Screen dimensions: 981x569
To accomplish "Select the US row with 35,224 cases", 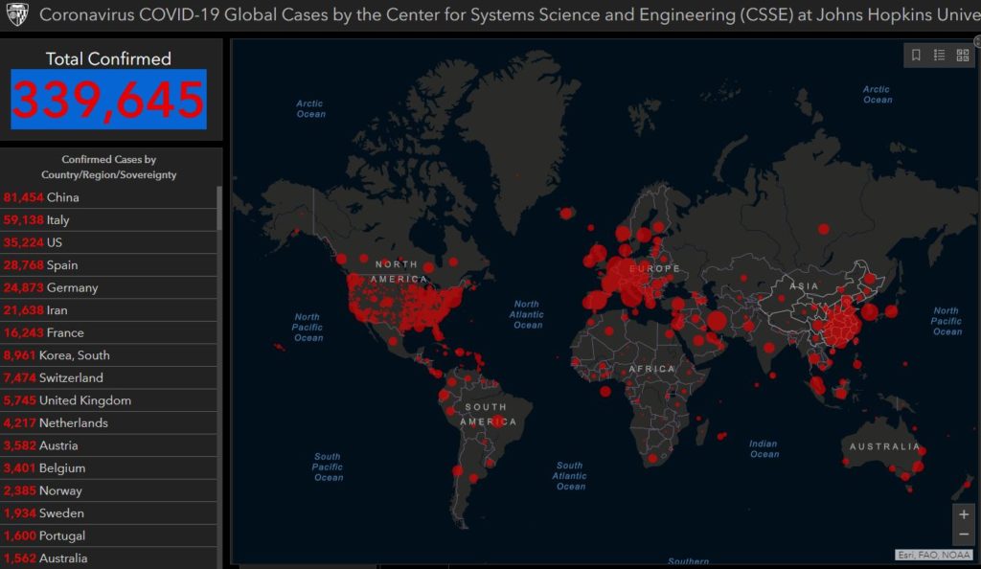I will point(109,242).
